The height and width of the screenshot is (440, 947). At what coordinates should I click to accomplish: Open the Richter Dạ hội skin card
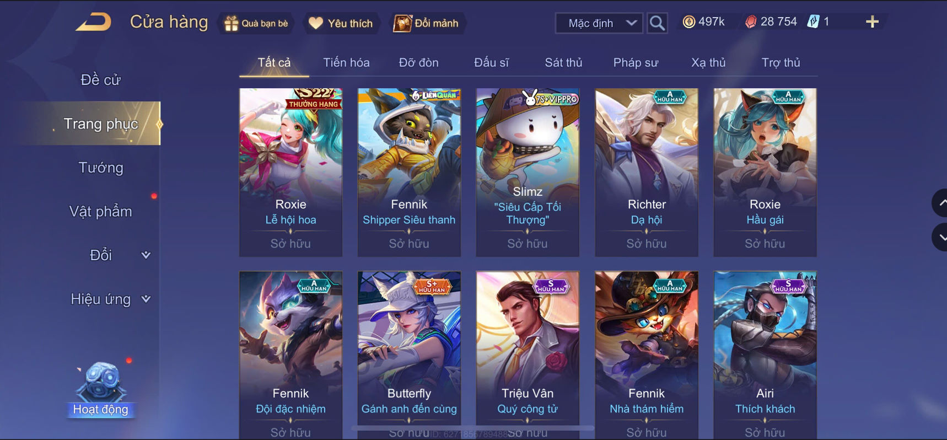(x=647, y=172)
